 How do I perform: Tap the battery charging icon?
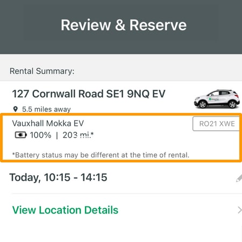(x=21, y=135)
